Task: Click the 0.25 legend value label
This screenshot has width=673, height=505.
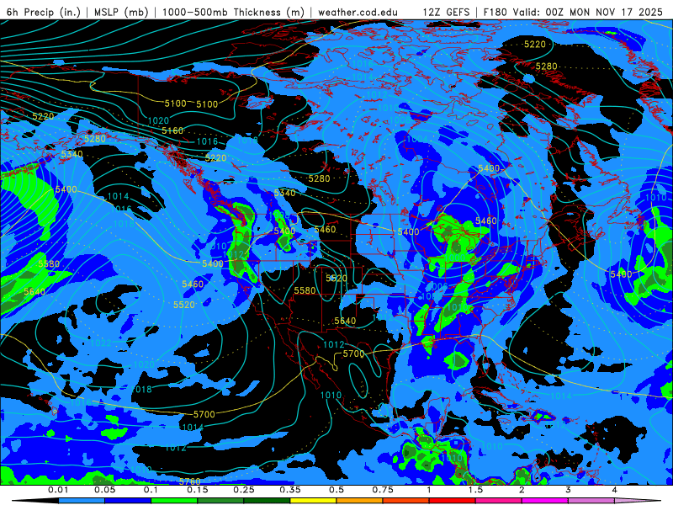Action: 244,490
